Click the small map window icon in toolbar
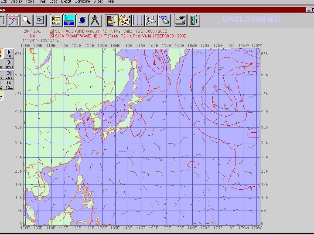The width and height of the screenshot is (314, 235). click(40, 20)
